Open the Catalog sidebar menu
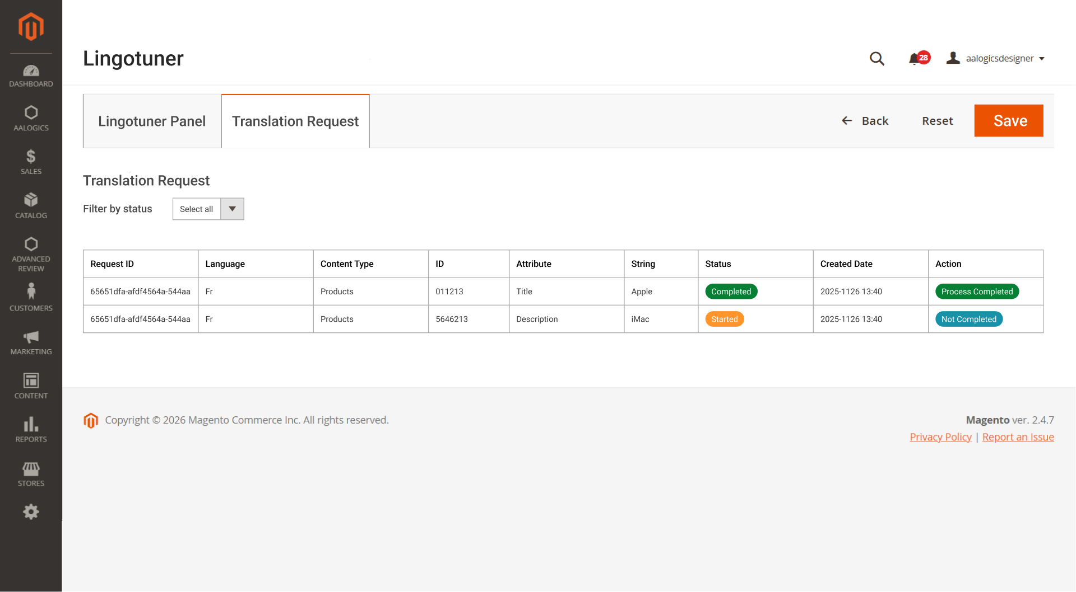This screenshot has width=1076, height=592. 31,206
